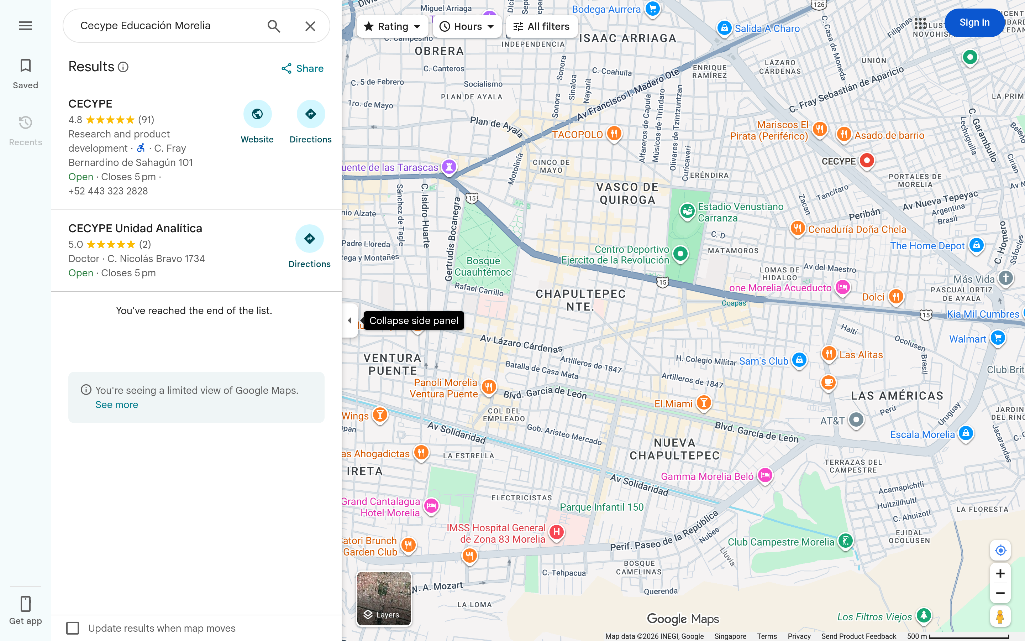
Task: Open the CECYPE result title
Action: pyautogui.click(x=90, y=104)
